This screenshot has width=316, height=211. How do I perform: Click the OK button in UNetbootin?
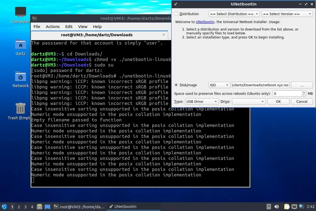(278, 102)
